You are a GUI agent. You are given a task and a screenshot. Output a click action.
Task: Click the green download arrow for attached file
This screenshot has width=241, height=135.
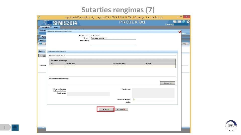134,99
